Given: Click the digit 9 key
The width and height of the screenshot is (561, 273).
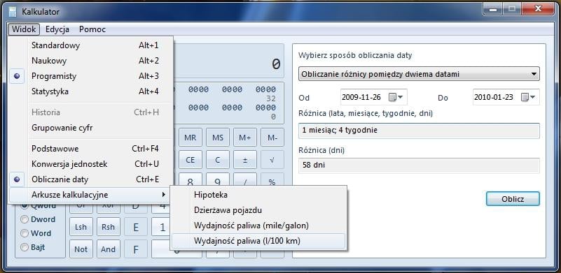Looking at the screenshot, I should pyautogui.click(x=218, y=180).
